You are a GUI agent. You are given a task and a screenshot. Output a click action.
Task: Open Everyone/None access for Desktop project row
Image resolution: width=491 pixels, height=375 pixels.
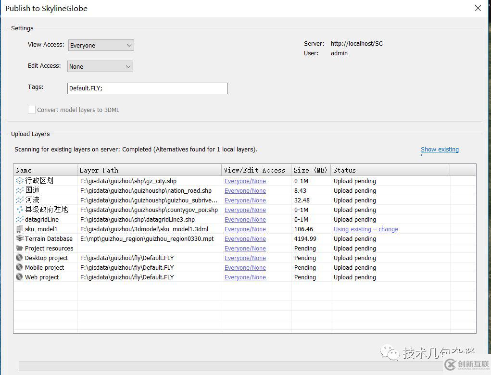click(x=245, y=258)
